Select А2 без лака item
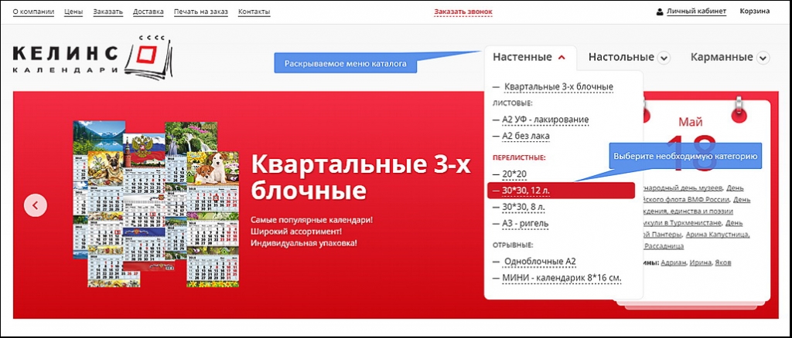 point(526,136)
